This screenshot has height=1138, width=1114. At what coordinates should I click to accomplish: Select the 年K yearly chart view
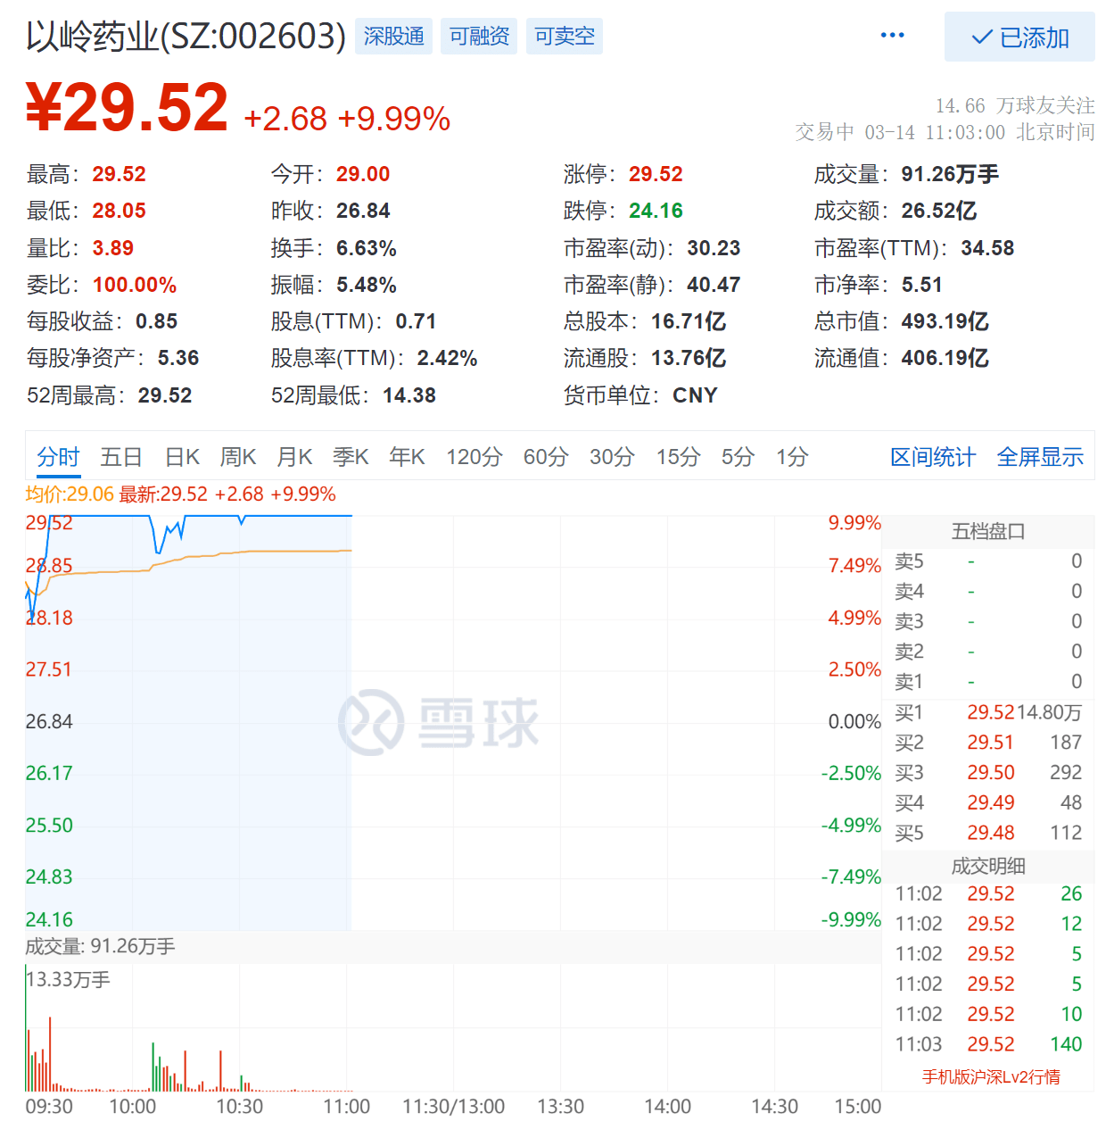[x=406, y=456]
